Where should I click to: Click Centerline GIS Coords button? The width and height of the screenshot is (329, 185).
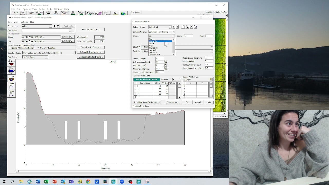(90, 47)
